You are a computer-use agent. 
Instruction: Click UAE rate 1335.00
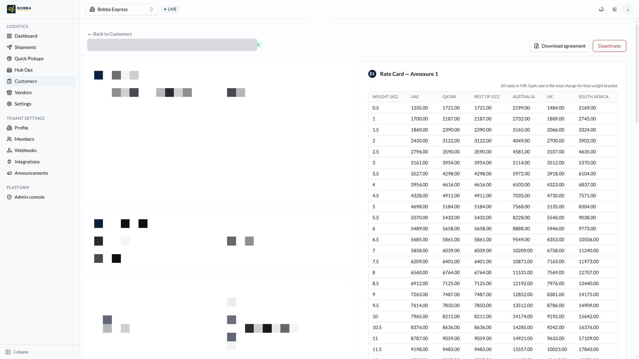tap(419, 108)
